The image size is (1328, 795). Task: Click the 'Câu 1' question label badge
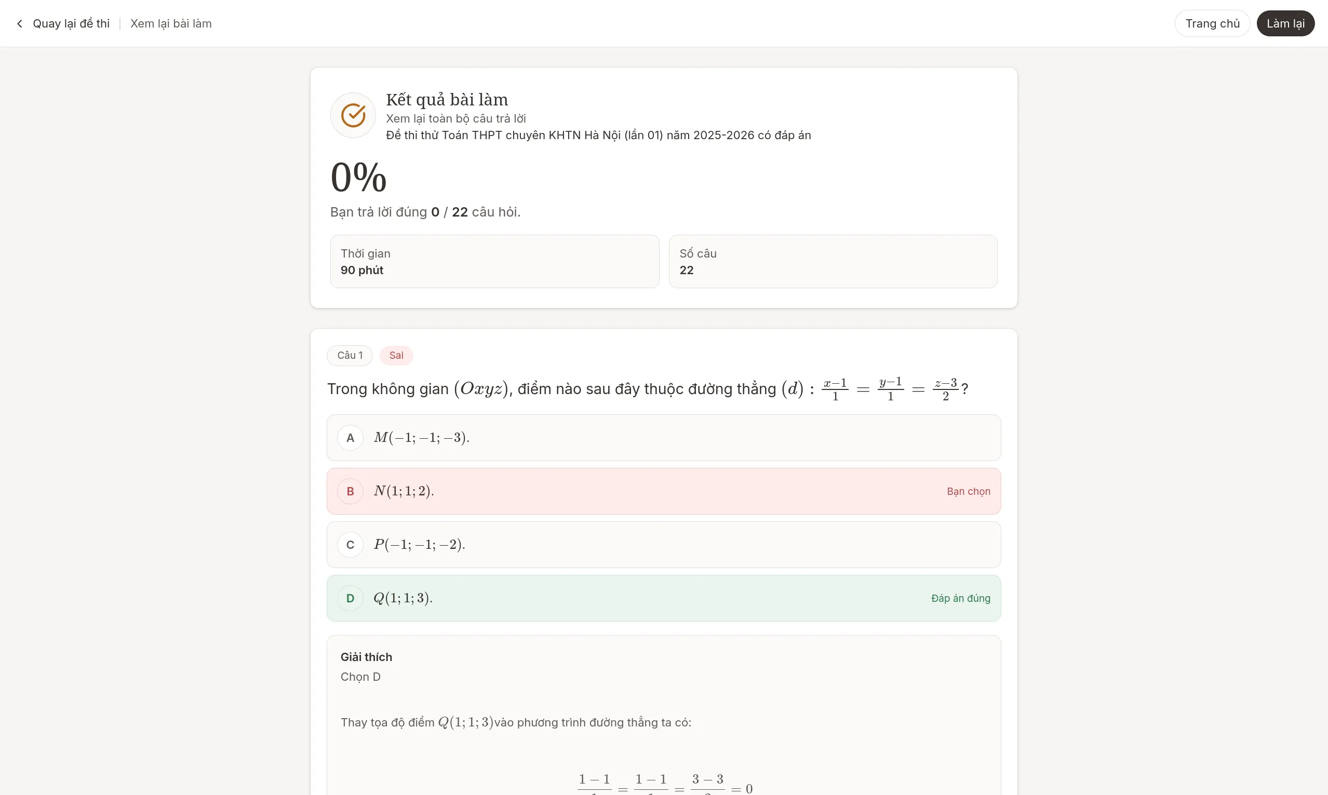[350, 355]
